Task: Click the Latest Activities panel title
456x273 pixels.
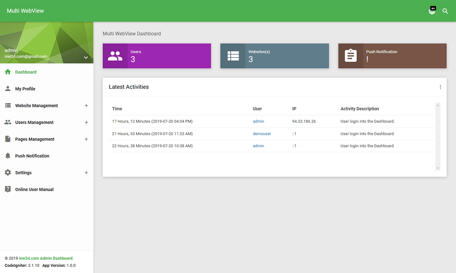Action: tap(129, 87)
